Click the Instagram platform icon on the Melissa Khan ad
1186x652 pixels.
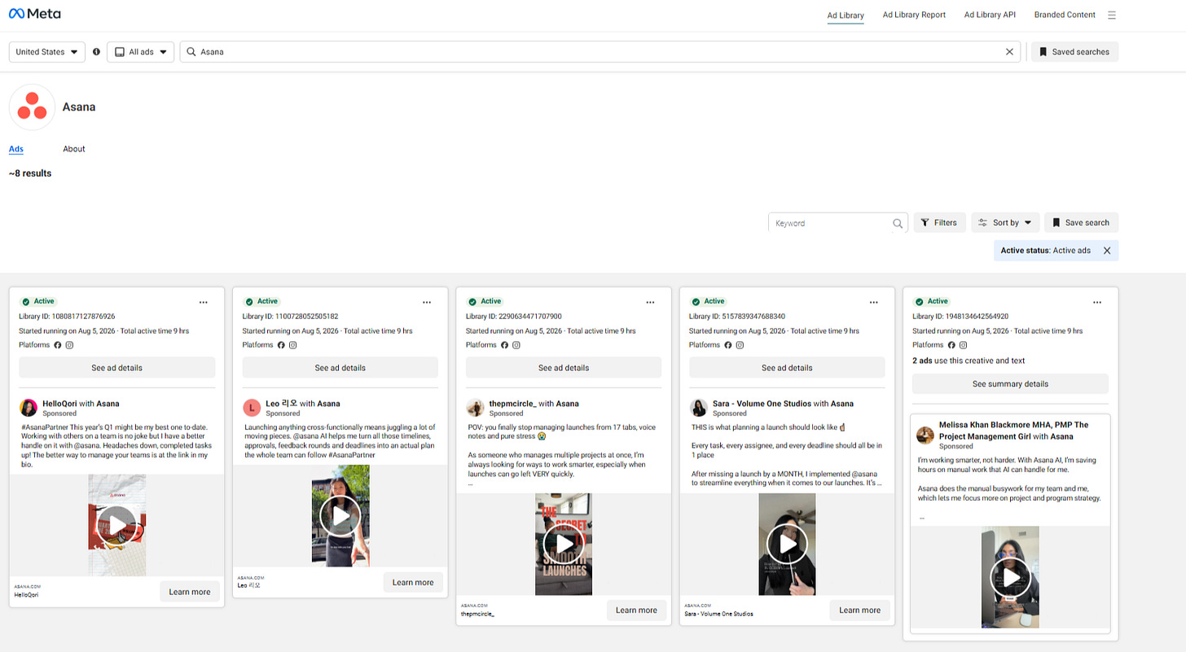click(964, 345)
